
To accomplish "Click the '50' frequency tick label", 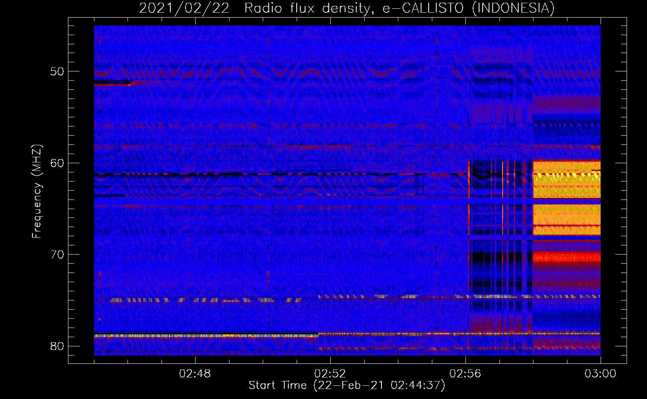I will pos(57,72).
